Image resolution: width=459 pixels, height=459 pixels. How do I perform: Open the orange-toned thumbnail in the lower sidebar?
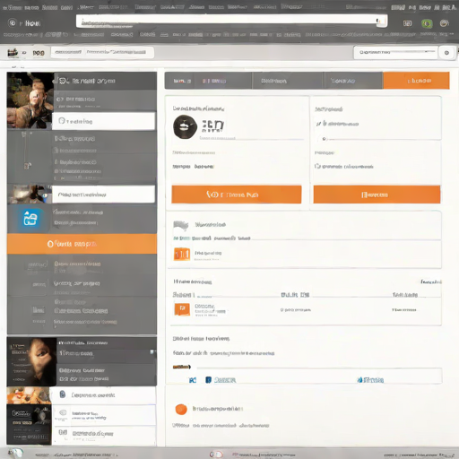tap(29, 395)
